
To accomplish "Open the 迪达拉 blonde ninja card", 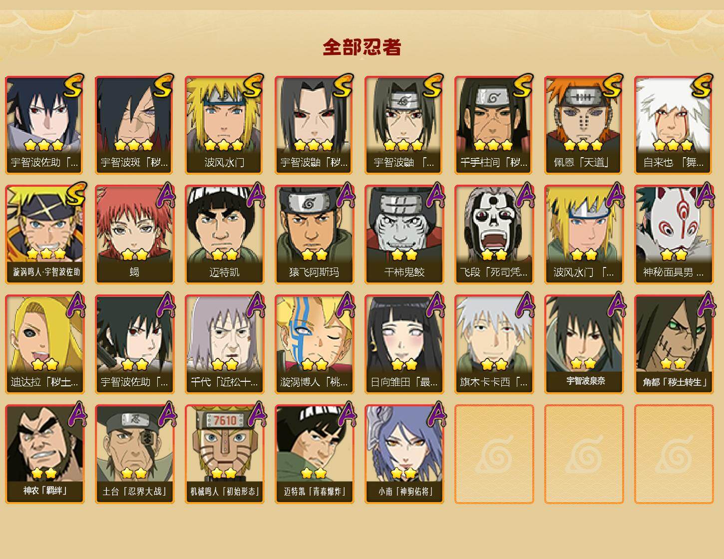I will [x=45, y=344].
